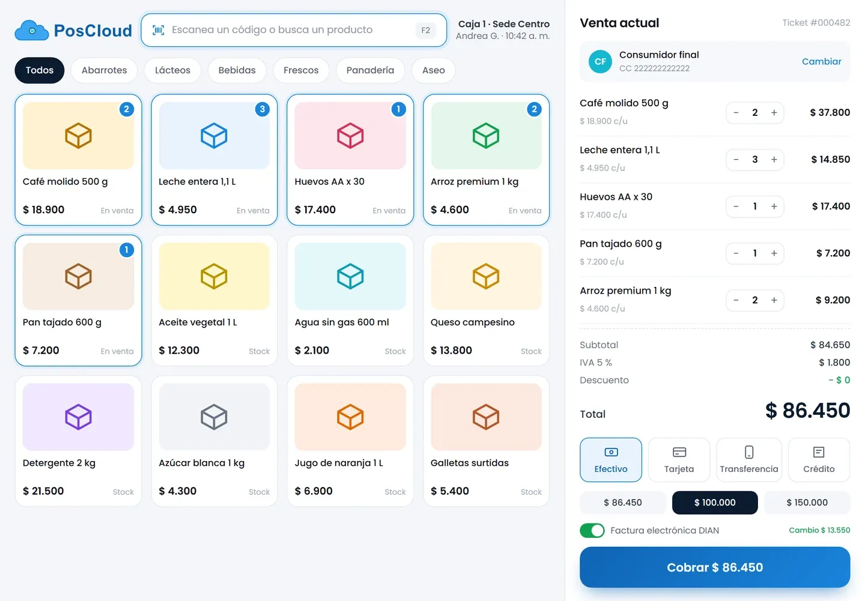The width and height of the screenshot is (865, 601).
Task: Click the Huevos AA x 30 box icon
Action: point(350,136)
